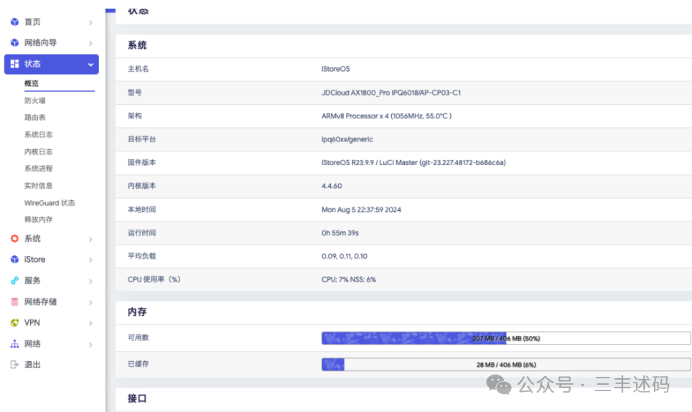
Task: Click the 退出 logout label
Action: 32,365
